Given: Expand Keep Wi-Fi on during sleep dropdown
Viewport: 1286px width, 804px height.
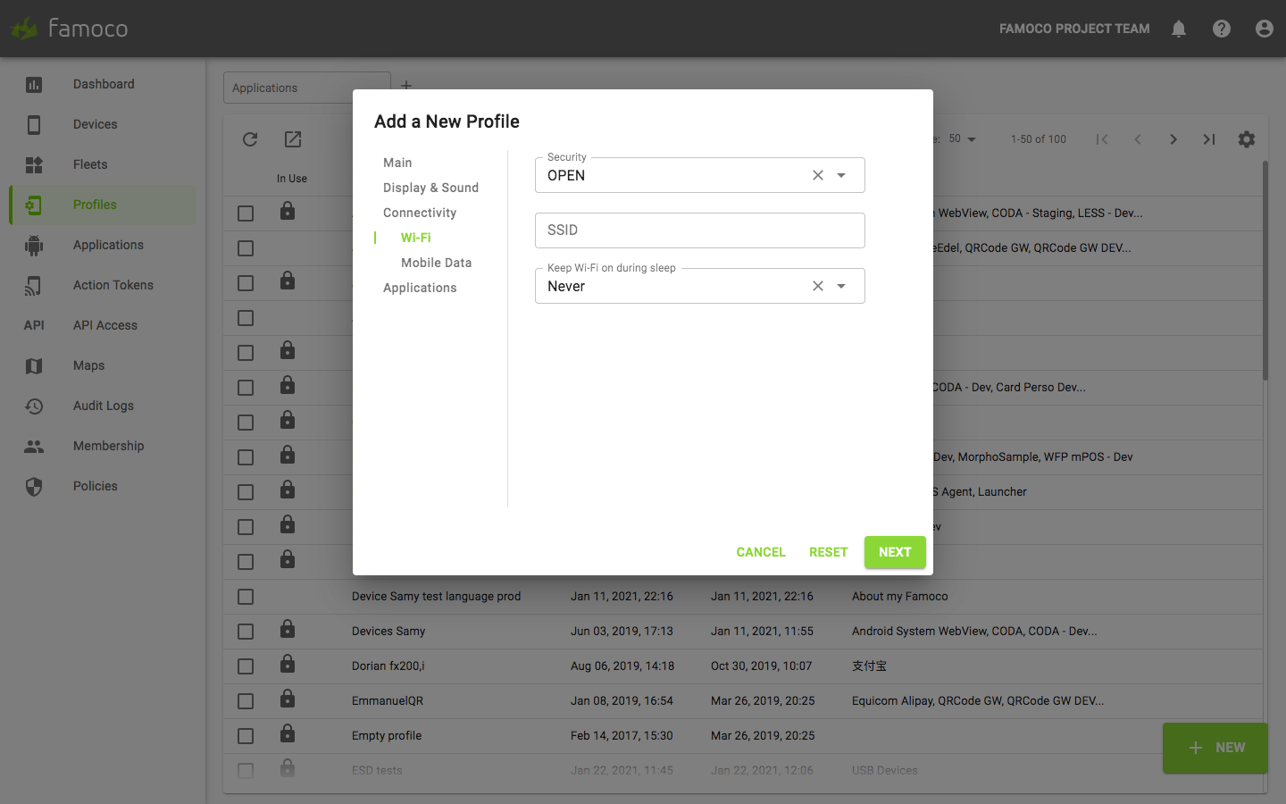Looking at the screenshot, I should [x=841, y=286].
